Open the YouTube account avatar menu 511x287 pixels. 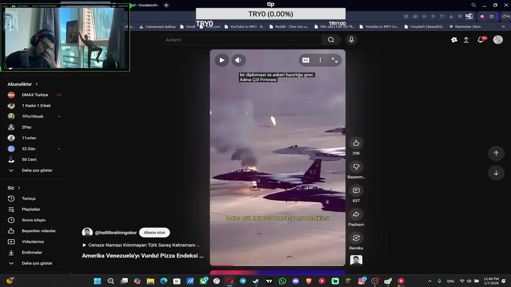point(498,40)
